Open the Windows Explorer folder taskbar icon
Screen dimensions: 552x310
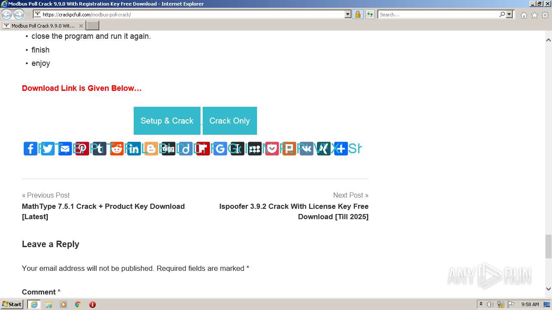(49, 304)
